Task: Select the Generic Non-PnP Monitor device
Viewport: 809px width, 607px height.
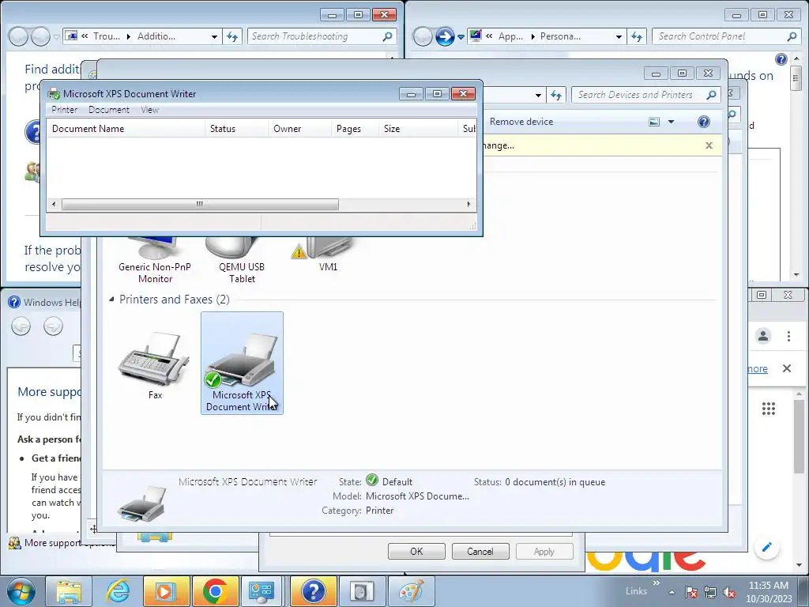Action: [x=155, y=261]
